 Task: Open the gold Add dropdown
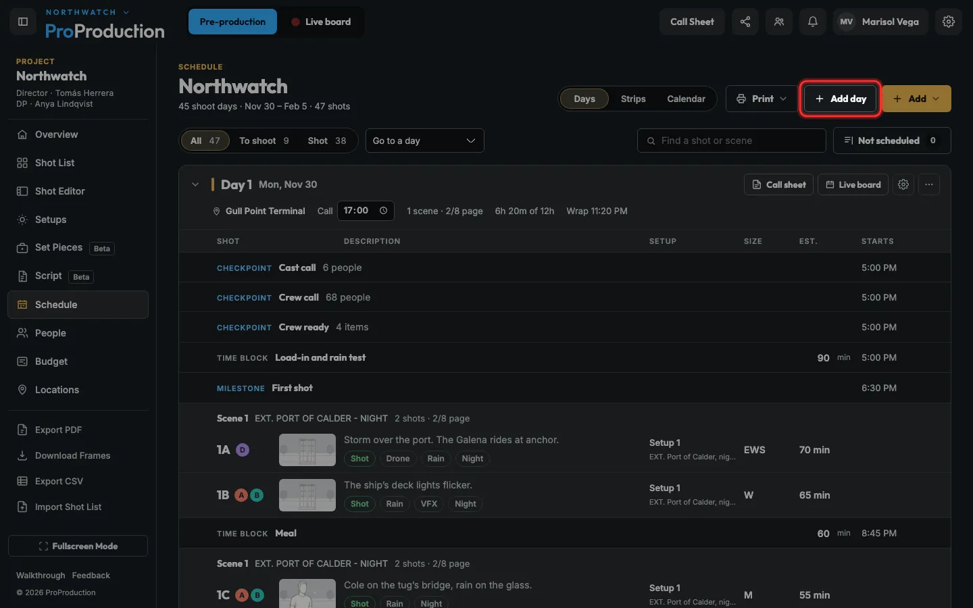point(917,99)
